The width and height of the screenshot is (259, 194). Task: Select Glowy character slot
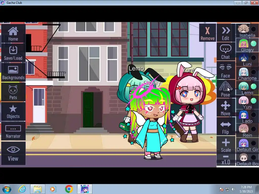pos(247,45)
